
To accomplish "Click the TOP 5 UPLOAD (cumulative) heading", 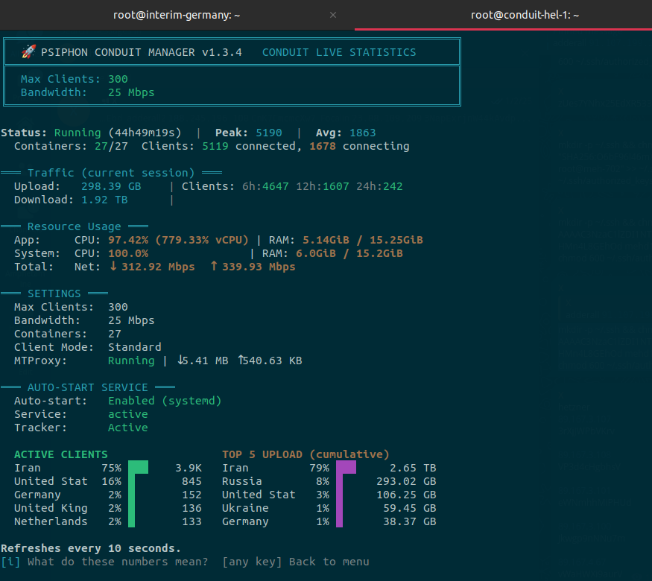I will [306, 454].
